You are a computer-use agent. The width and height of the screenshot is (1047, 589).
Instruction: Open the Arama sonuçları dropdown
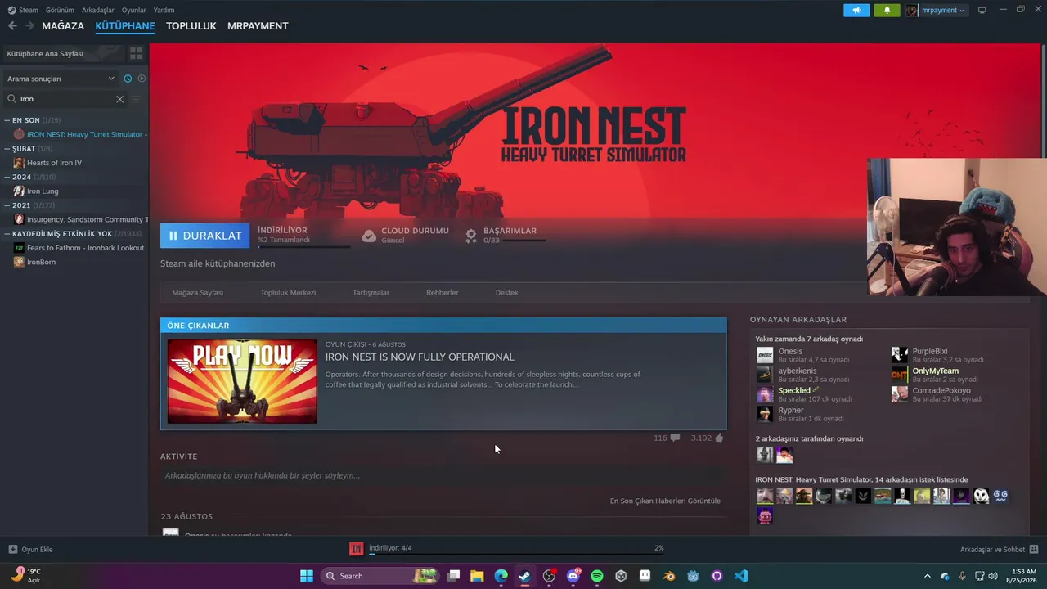point(61,79)
